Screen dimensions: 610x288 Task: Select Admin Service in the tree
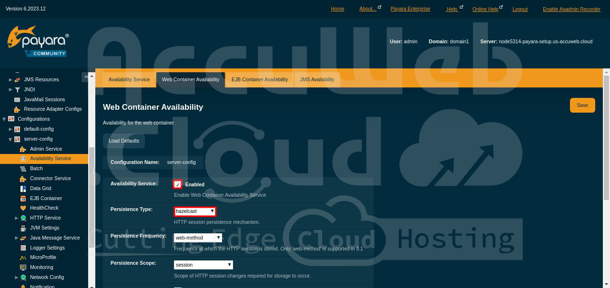point(46,149)
